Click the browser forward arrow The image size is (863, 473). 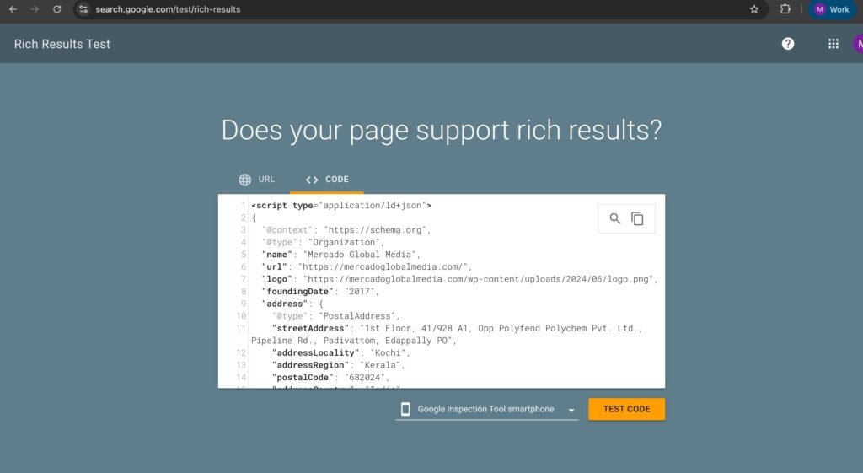click(35, 9)
